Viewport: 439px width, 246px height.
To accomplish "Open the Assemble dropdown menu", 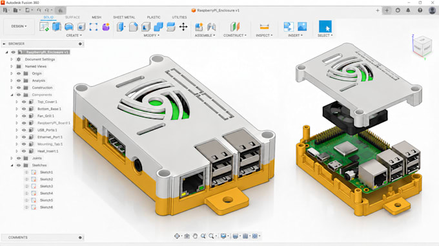I will tap(205, 35).
